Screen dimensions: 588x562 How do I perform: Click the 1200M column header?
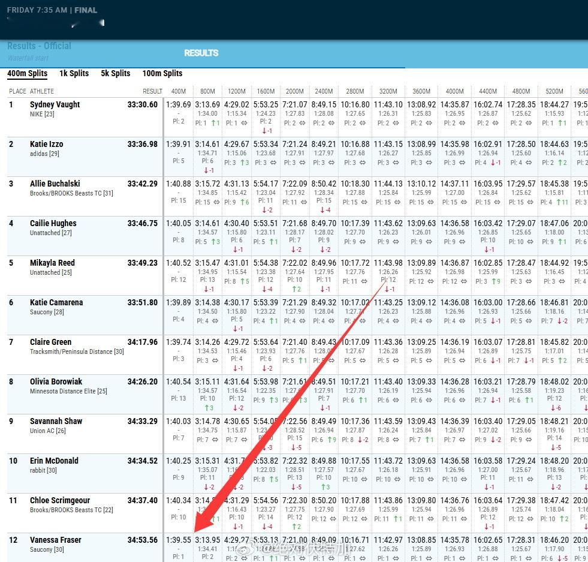[x=237, y=91]
